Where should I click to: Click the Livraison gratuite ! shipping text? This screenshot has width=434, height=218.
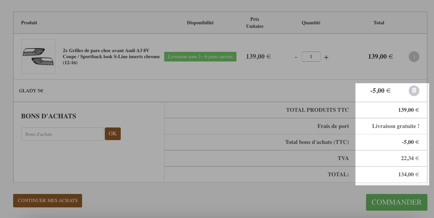point(396,126)
